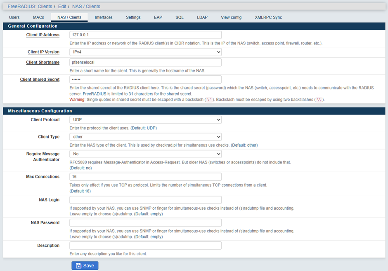This screenshot has width=388, height=271.
Task: Open the Interfaces tab
Action: [104, 17]
